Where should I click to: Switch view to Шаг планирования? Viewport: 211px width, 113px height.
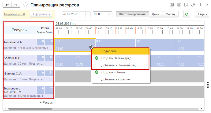(132, 14)
